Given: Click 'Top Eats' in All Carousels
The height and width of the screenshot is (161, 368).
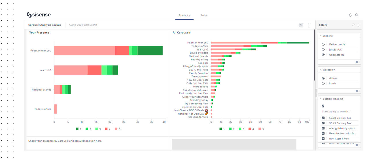Looking at the screenshot, I should pos(203,63).
